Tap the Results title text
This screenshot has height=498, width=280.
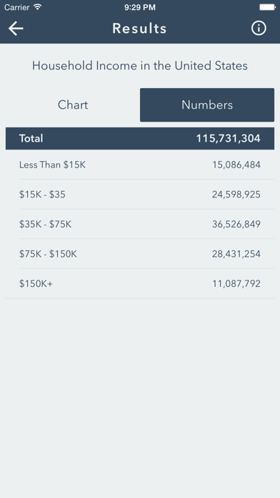[x=139, y=29]
